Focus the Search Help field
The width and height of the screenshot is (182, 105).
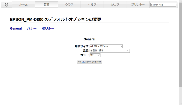pos(163,5)
